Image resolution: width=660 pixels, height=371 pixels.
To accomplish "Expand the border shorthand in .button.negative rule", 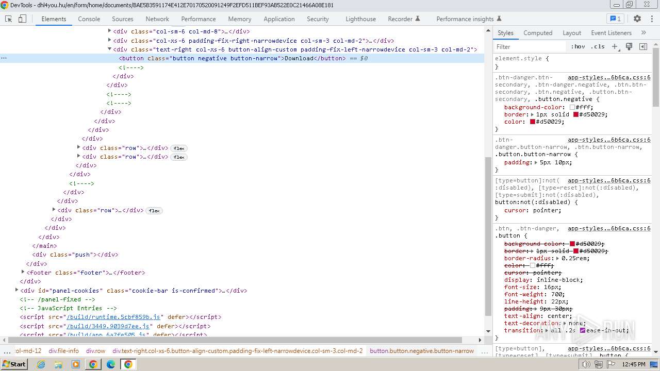I will pyautogui.click(x=532, y=114).
